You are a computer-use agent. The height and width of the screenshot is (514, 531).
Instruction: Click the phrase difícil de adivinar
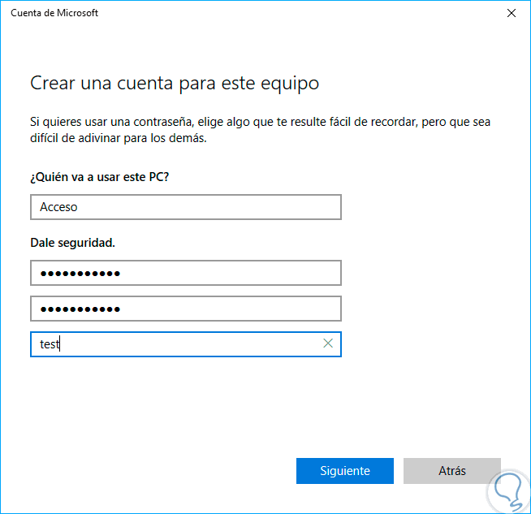click(x=83, y=138)
